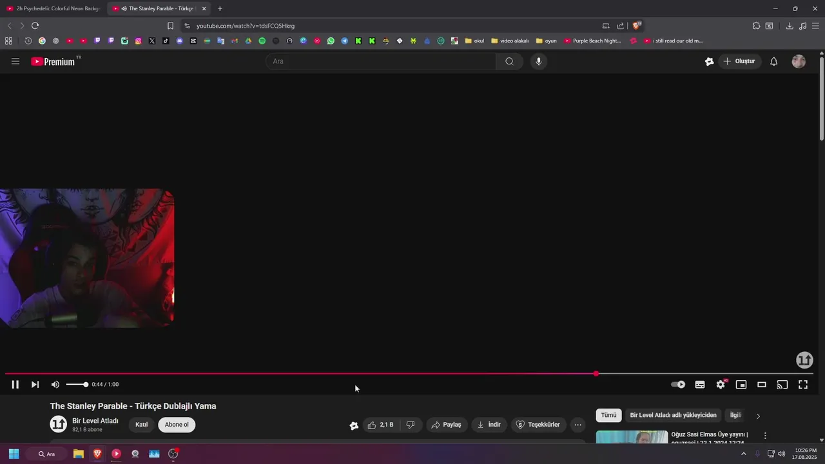Share this page from address bar
Image resolution: width=825 pixels, height=464 pixels.
coord(620,26)
